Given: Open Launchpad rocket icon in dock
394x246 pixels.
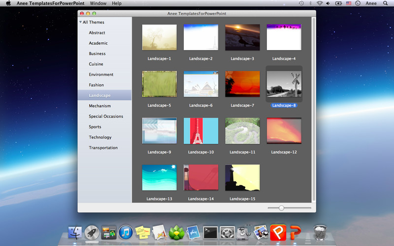Looking at the screenshot, I should [92, 233].
